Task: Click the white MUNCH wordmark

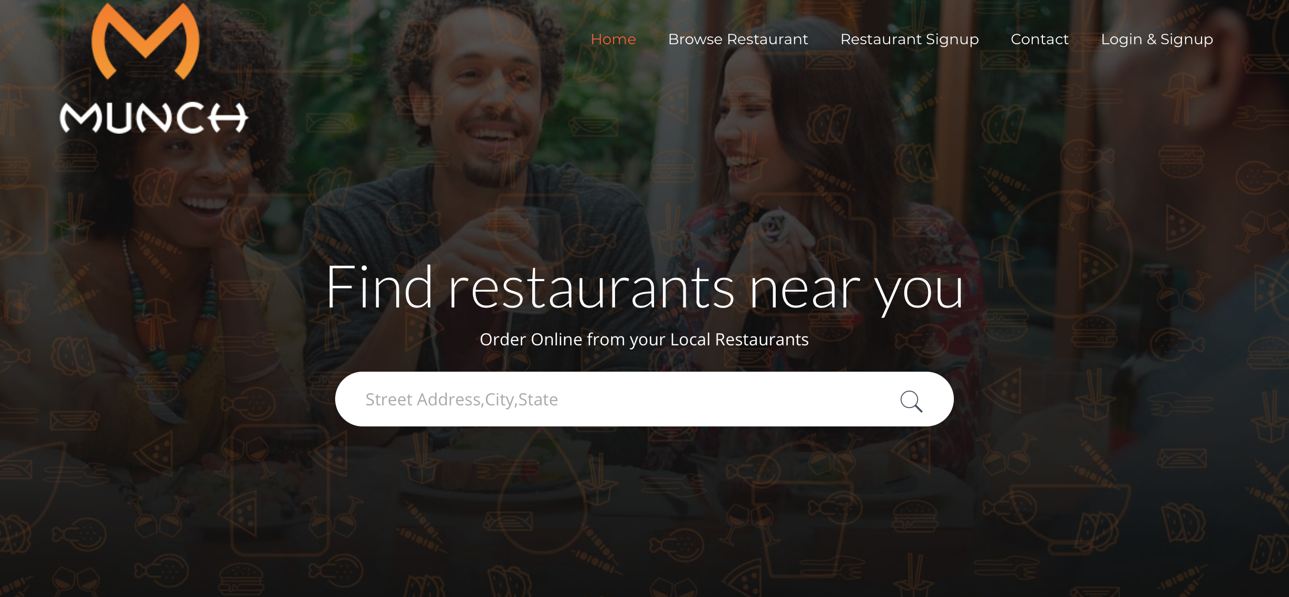Action: pyautogui.click(x=153, y=117)
